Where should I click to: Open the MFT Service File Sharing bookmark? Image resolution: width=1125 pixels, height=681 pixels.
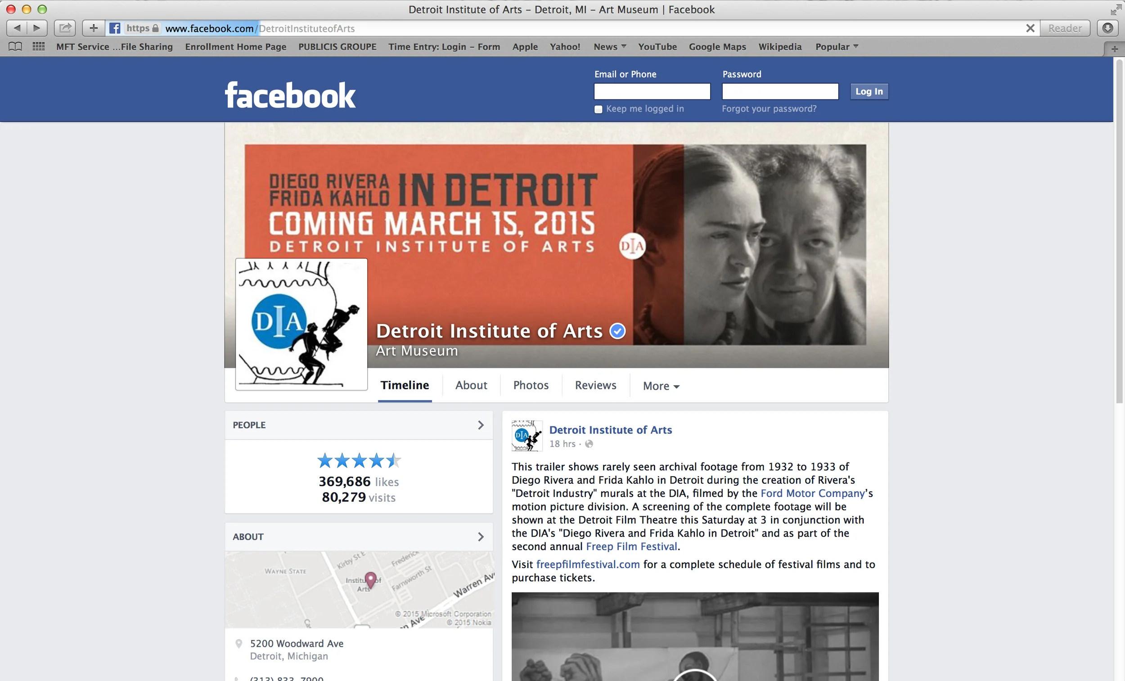click(114, 47)
